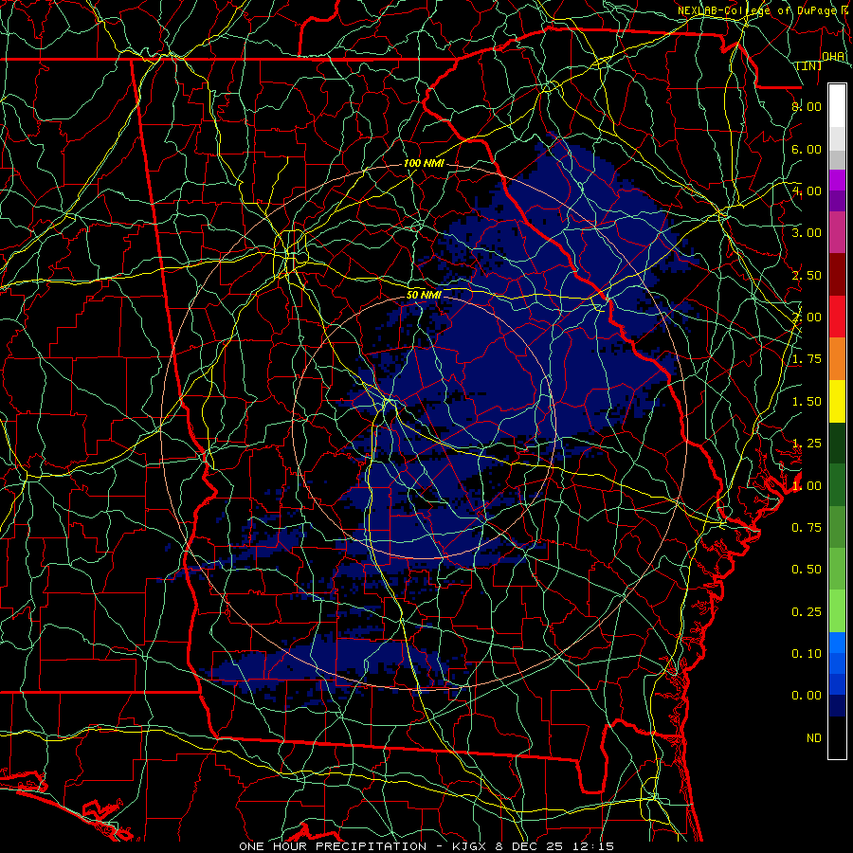Select the 0.50 legend value
Viewport: 853px width, 853px height.
point(807,570)
